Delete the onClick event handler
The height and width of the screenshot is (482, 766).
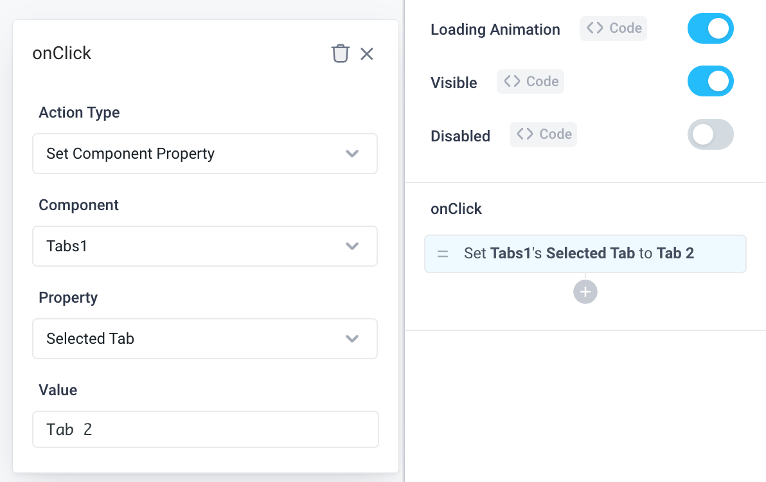click(x=340, y=53)
